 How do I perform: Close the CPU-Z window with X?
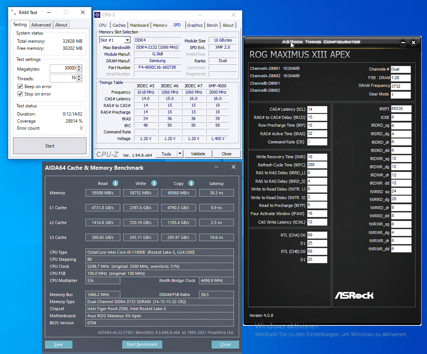pyautogui.click(x=234, y=15)
